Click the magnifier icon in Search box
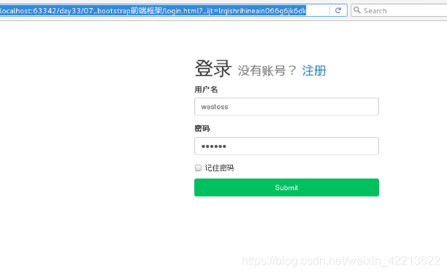Screen dimensions: 447x274 [357, 10]
